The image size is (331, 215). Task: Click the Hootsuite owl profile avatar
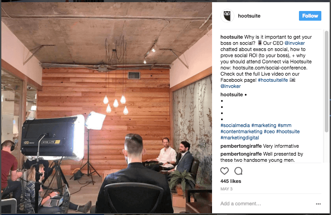(227, 16)
